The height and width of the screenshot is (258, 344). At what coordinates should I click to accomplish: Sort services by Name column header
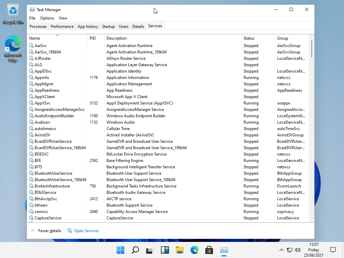point(35,38)
